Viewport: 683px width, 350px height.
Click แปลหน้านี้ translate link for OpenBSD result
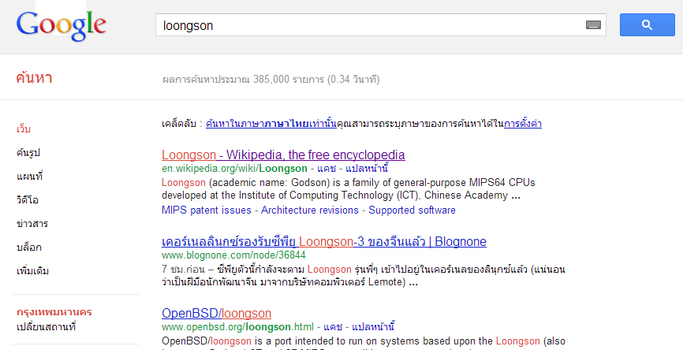[x=373, y=327]
